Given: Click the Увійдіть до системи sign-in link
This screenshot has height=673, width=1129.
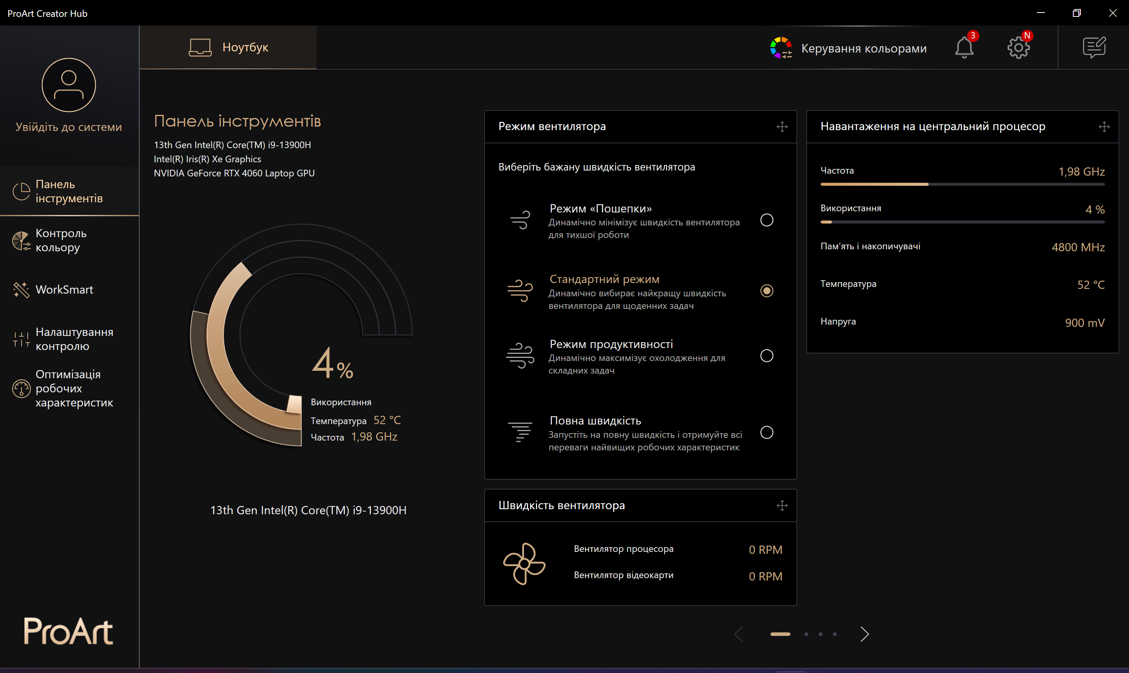Looking at the screenshot, I should click(x=69, y=127).
